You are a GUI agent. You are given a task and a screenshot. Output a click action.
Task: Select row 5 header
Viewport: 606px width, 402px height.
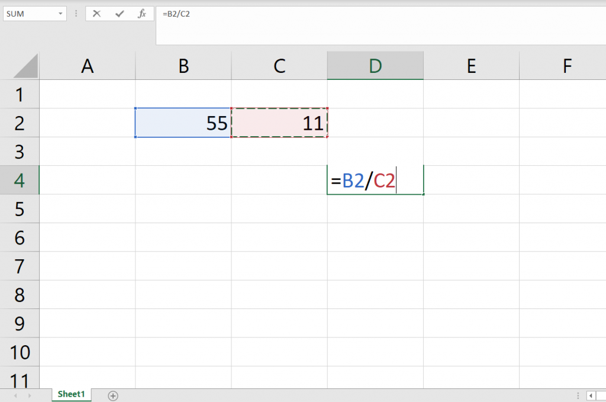coord(20,209)
